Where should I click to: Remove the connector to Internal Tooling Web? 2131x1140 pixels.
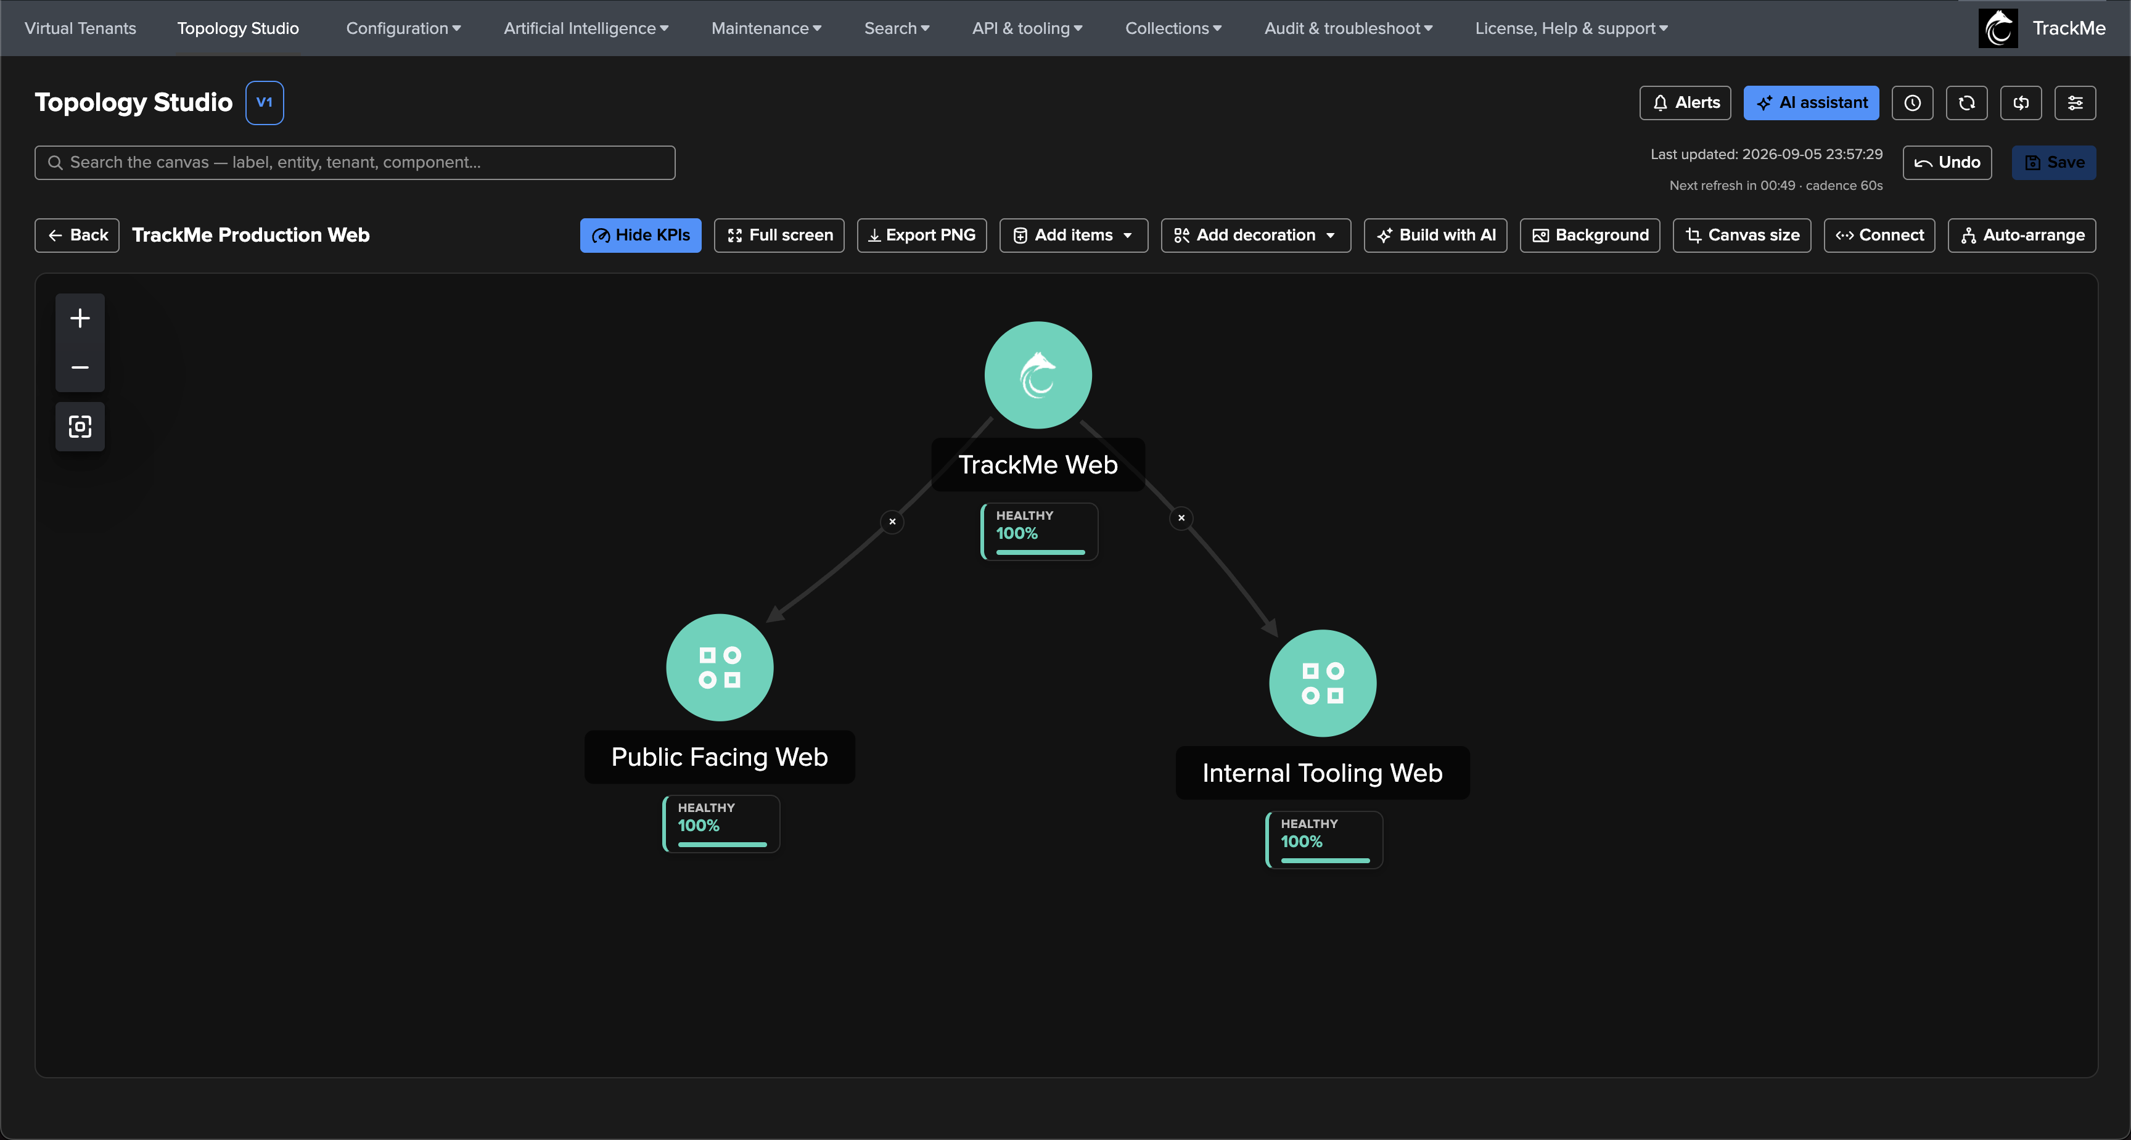(x=1181, y=518)
